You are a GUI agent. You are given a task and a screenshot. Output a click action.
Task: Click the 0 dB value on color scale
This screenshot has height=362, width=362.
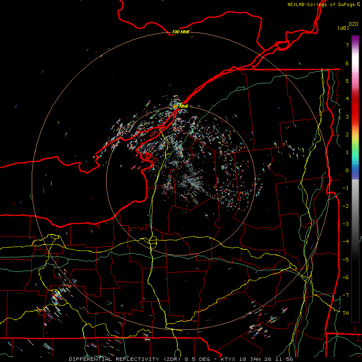coord(347,171)
